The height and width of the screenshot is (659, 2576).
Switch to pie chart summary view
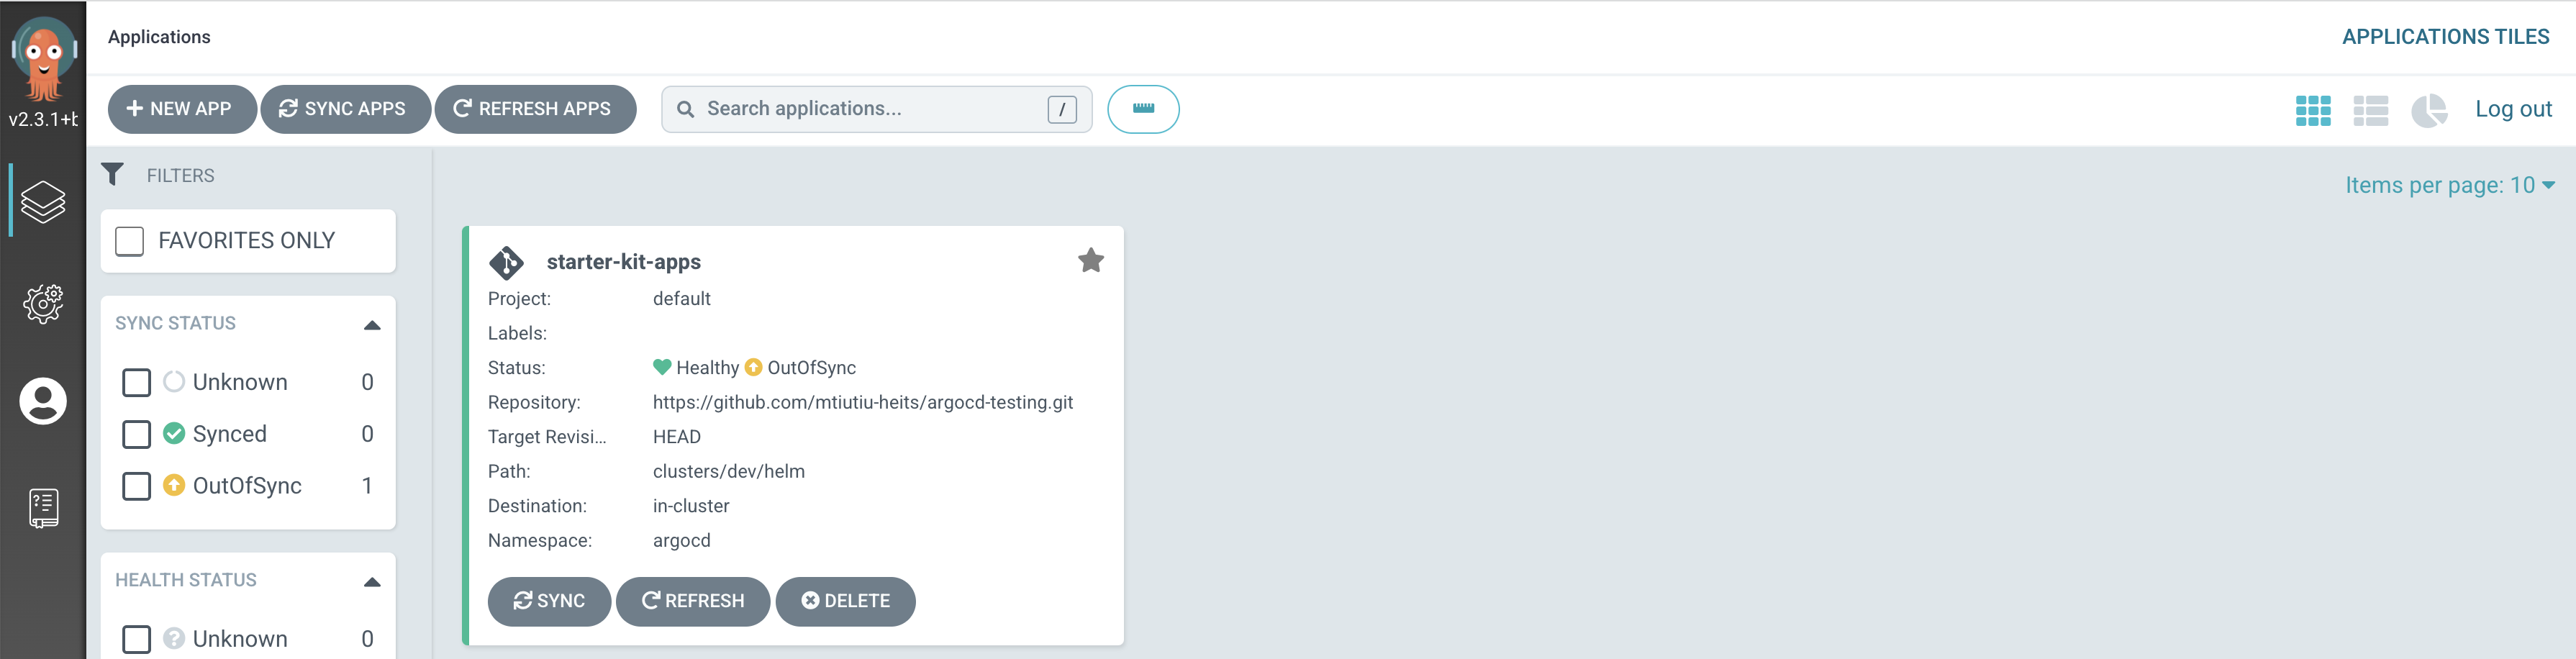[2428, 110]
